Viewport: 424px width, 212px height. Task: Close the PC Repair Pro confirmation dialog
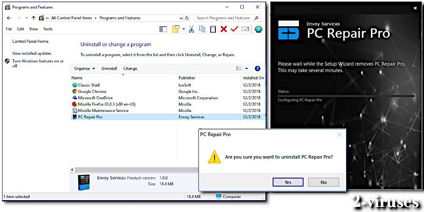point(340,134)
